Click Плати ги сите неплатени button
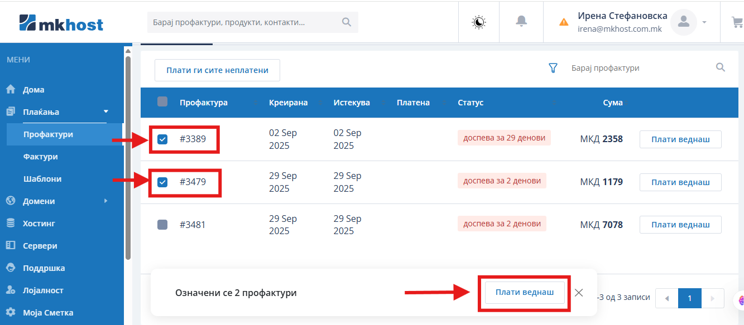The height and width of the screenshot is (325, 744). point(217,70)
